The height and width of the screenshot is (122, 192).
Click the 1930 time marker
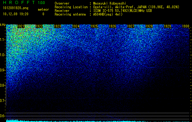point(186,26)
